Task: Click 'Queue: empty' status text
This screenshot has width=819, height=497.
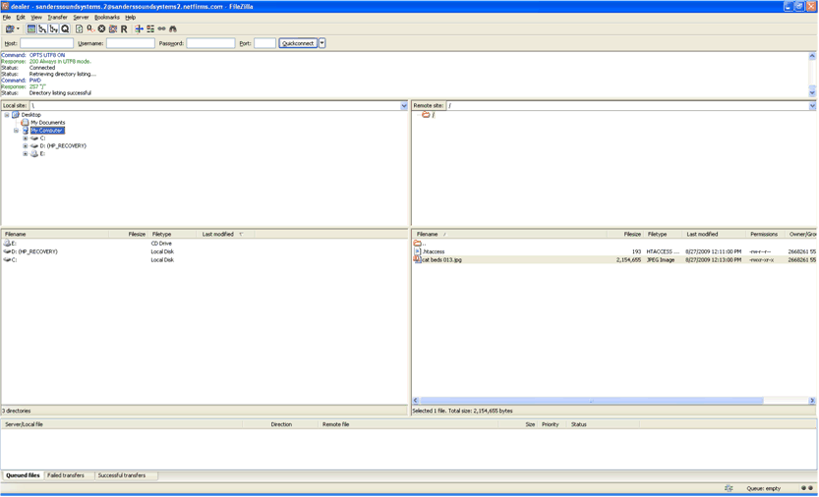Action: point(764,488)
